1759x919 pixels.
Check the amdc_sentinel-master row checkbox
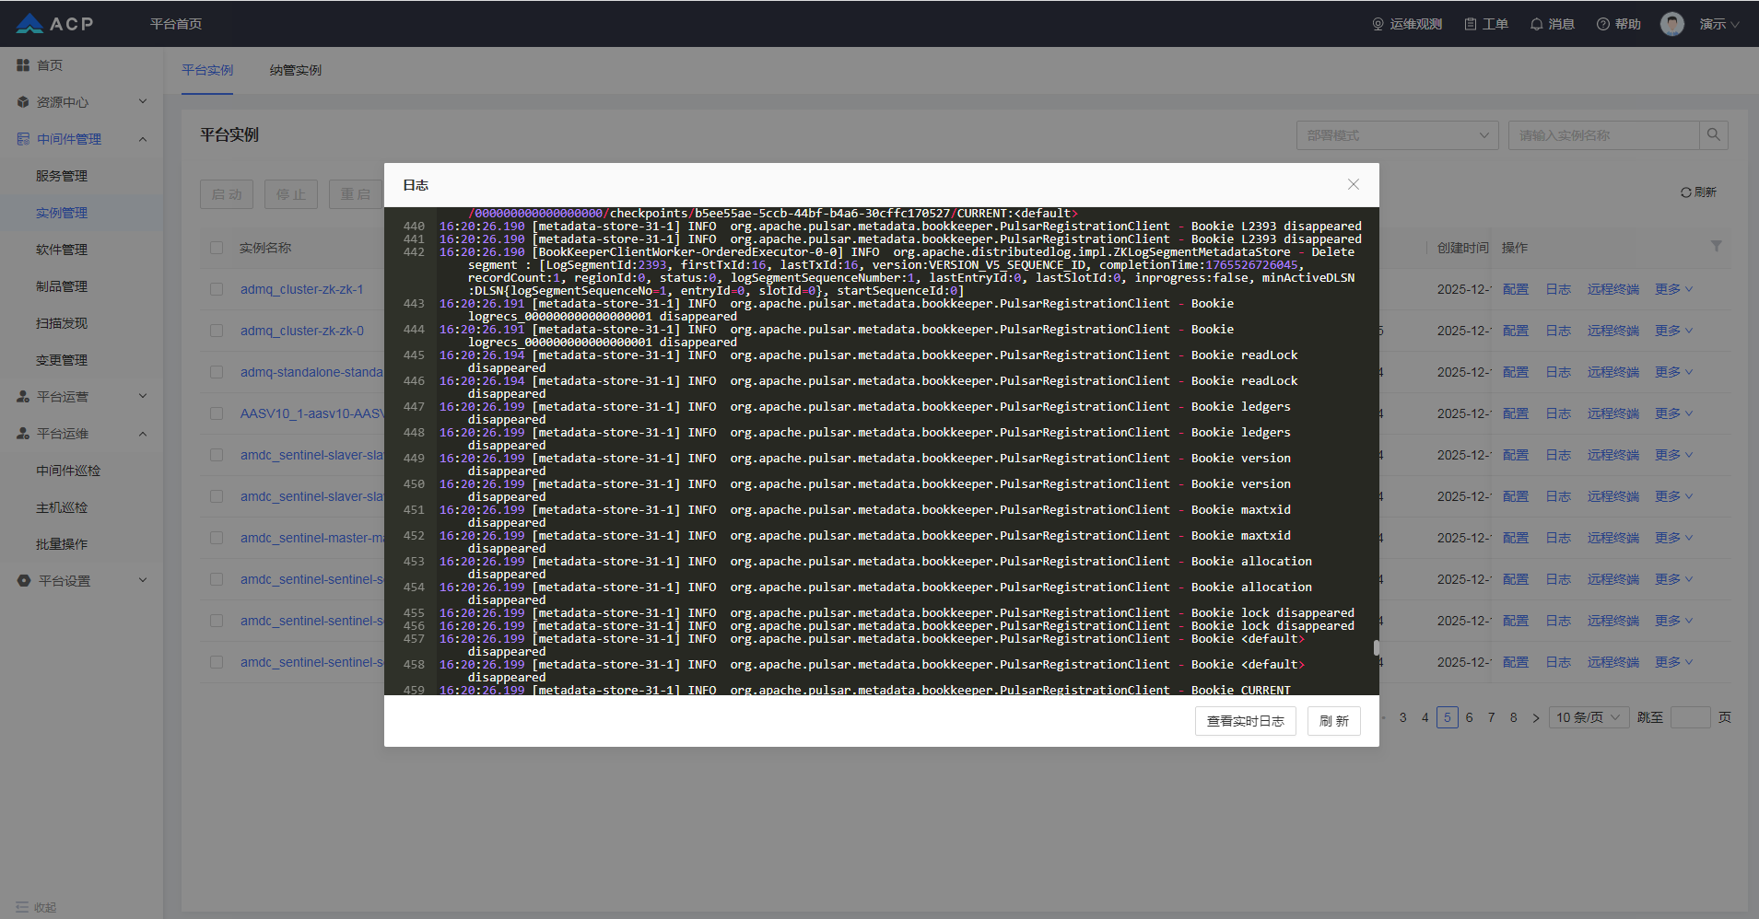(217, 538)
